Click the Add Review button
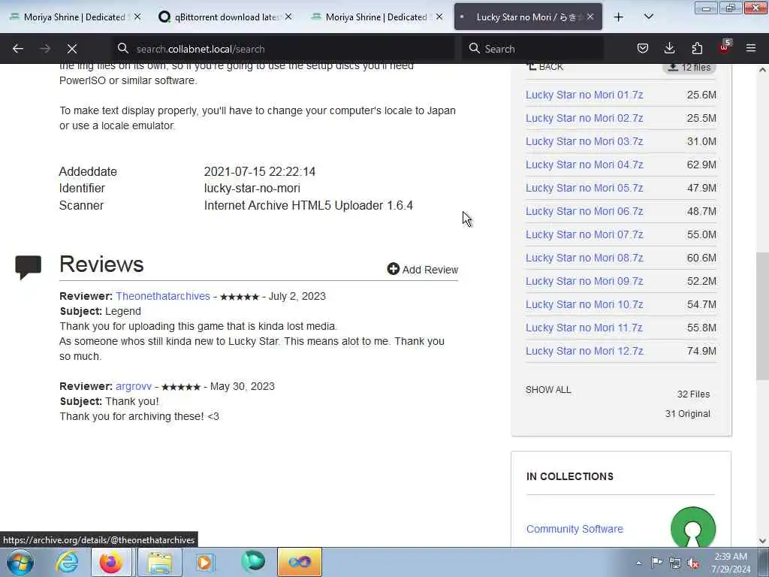The image size is (769, 577). tap(422, 270)
